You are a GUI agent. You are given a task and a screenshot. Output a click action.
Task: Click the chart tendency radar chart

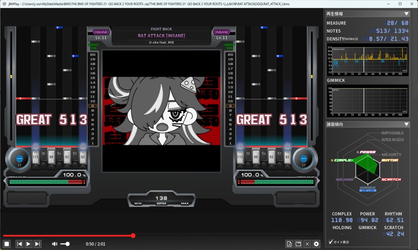(367, 169)
